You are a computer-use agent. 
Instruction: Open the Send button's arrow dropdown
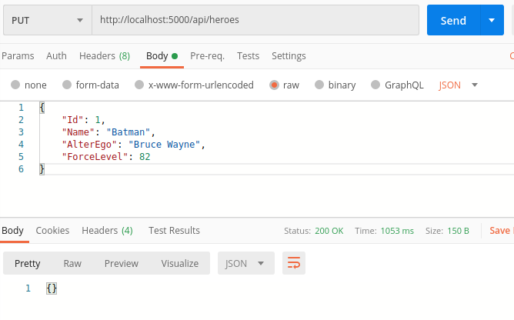[x=492, y=21]
